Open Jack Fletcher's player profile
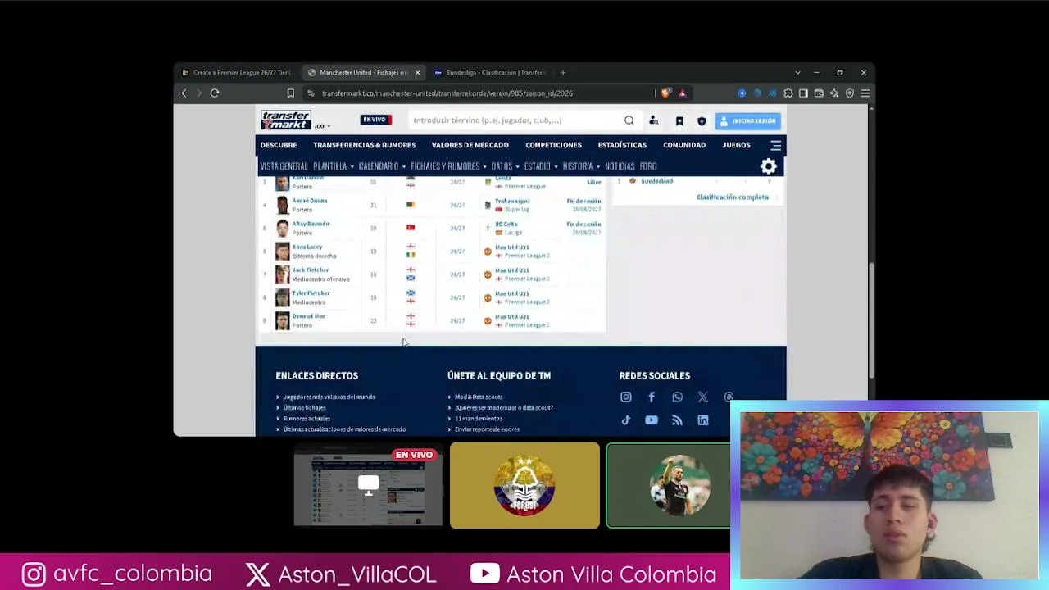This screenshot has height=590, width=1049. [x=310, y=270]
